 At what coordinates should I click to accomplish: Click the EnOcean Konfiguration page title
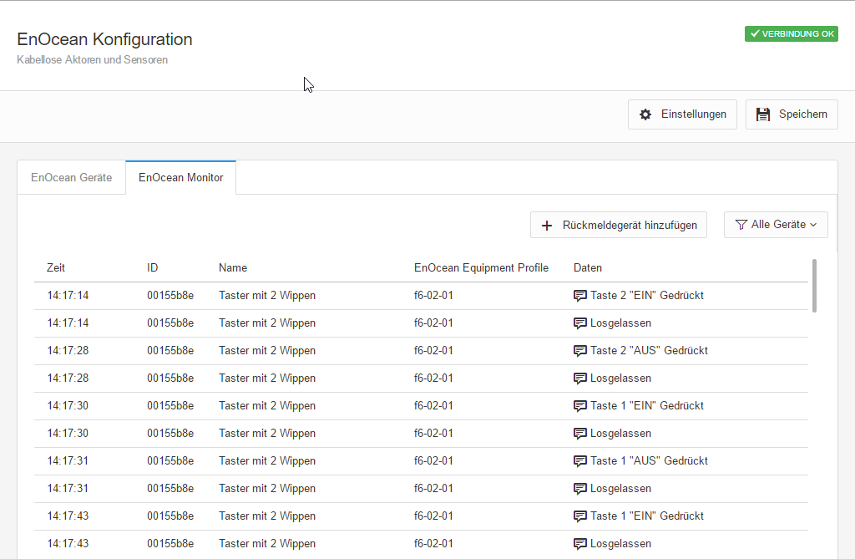pyautogui.click(x=104, y=39)
